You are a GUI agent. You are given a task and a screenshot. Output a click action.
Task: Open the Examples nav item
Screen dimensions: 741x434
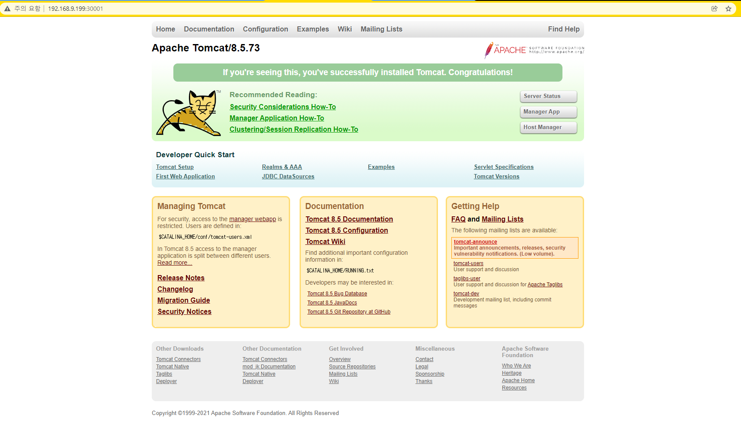[313, 29]
